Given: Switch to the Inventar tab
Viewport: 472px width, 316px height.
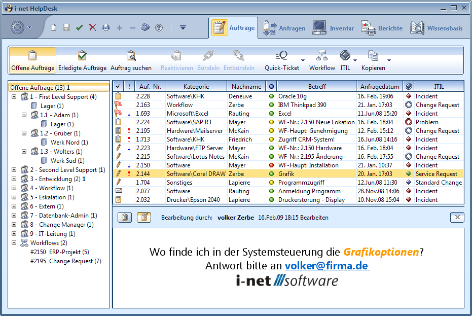Looking at the screenshot, I should tap(333, 28).
